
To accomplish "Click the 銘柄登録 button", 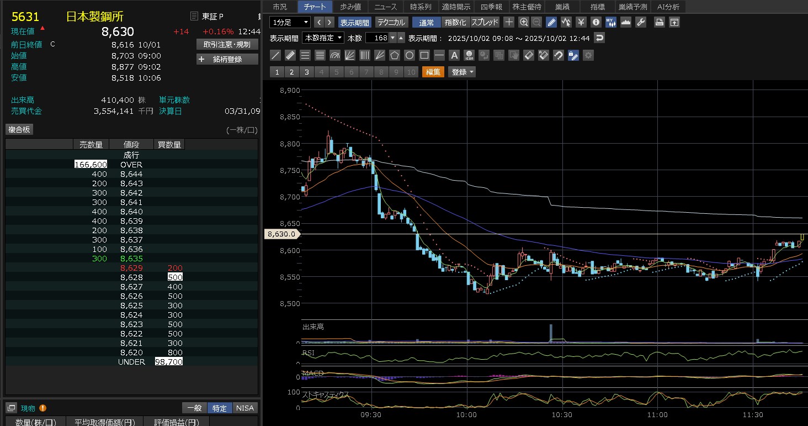I will (x=227, y=59).
